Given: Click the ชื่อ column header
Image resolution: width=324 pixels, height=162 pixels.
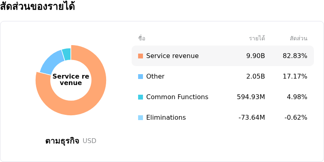Looking at the screenshot, I should (x=142, y=38).
